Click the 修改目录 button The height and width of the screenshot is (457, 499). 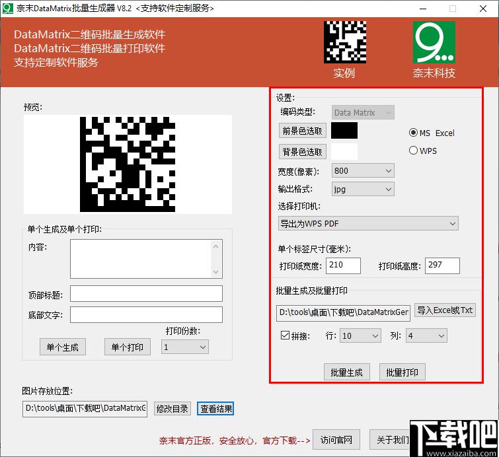[173, 409]
